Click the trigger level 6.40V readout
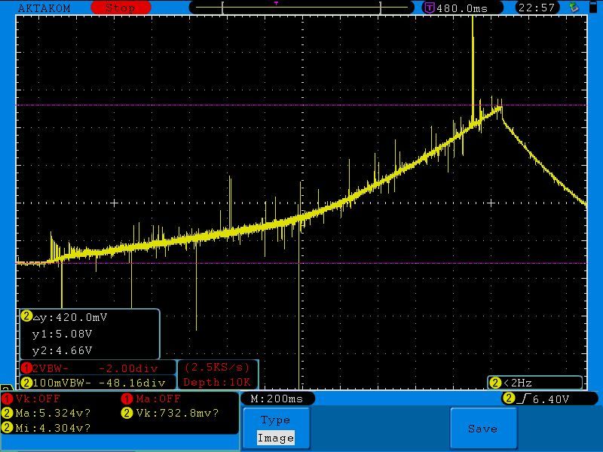Viewport: 603px width, 452px height. click(x=551, y=399)
